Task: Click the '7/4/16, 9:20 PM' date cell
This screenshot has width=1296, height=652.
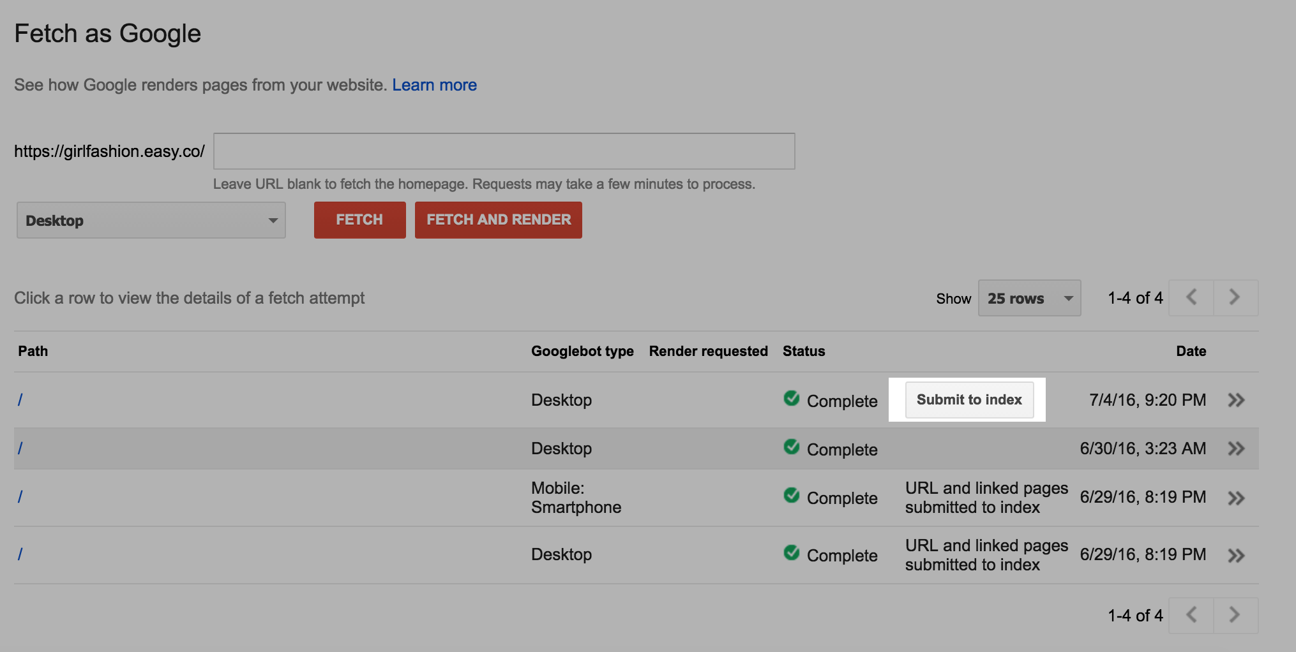Action: [x=1147, y=400]
